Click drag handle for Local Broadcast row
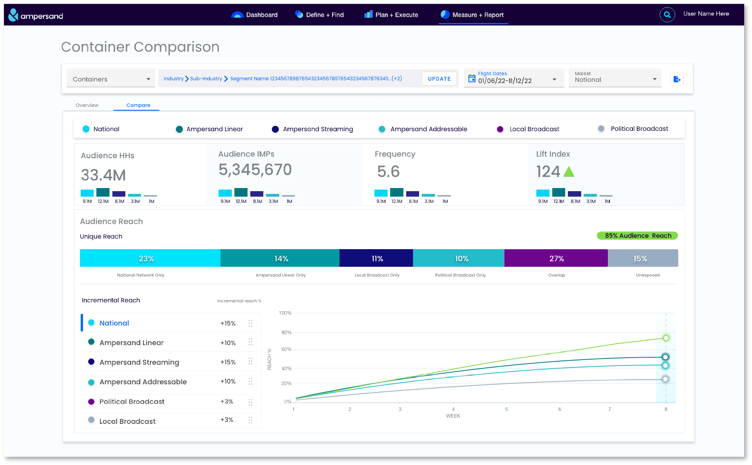The width and height of the screenshot is (752, 465). point(250,420)
